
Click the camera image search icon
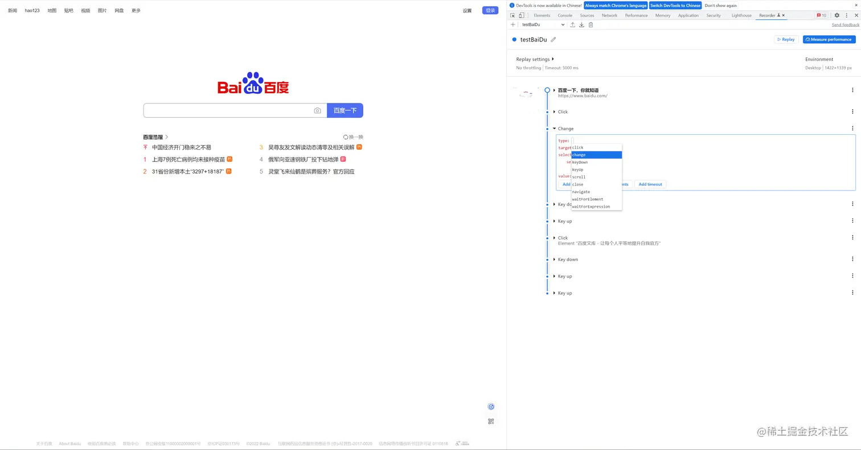317,110
